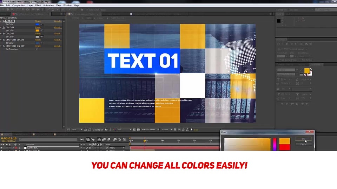337x189 pixels.
Task: Open the magnification 50% dropdown
Action: pyautogui.click(x=77, y=129)
